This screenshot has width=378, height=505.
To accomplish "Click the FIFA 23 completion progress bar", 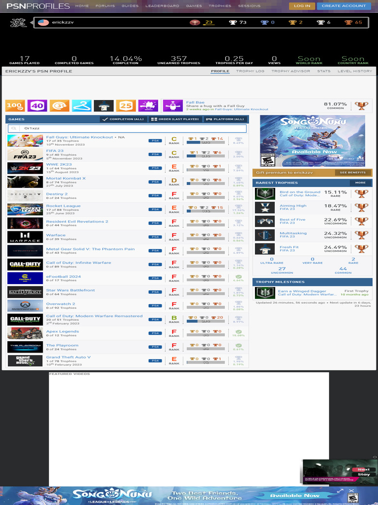I will 206,156.
